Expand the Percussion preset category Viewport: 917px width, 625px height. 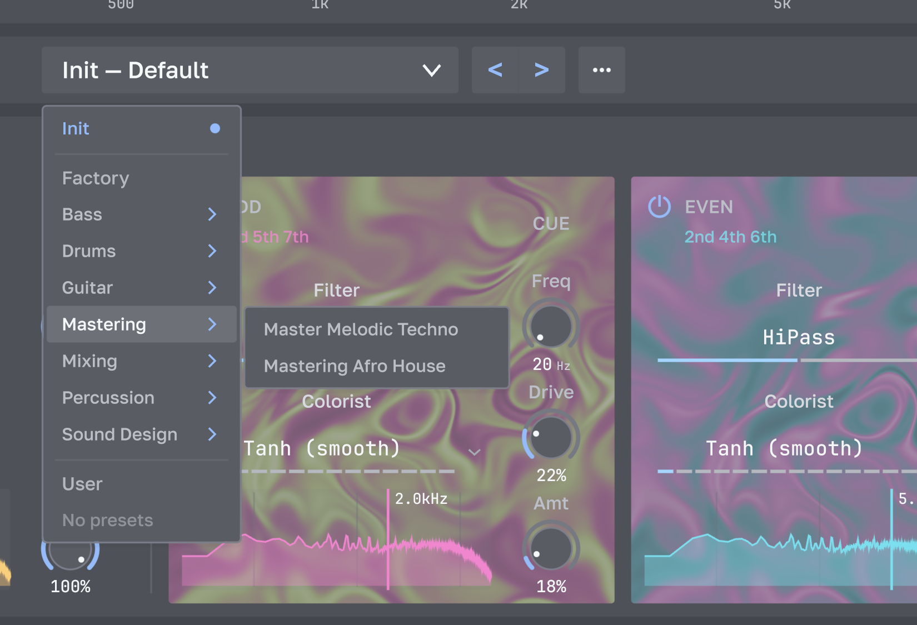click(142, 398)
